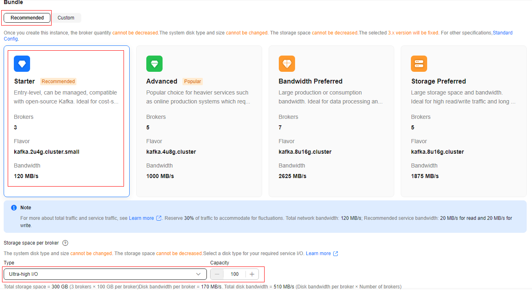Click the 120 MB/s bandwidth value
This screenshot has width=532, height=290.
pyautogui.click(x=26, y=176)
